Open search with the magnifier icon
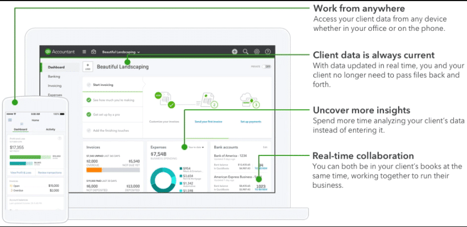467x227 pixels. 246,52
